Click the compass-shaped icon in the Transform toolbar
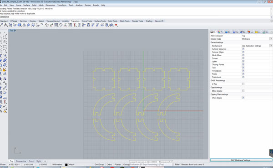The height and width of the screenshot is (168, 273). [x=6, y=25]
